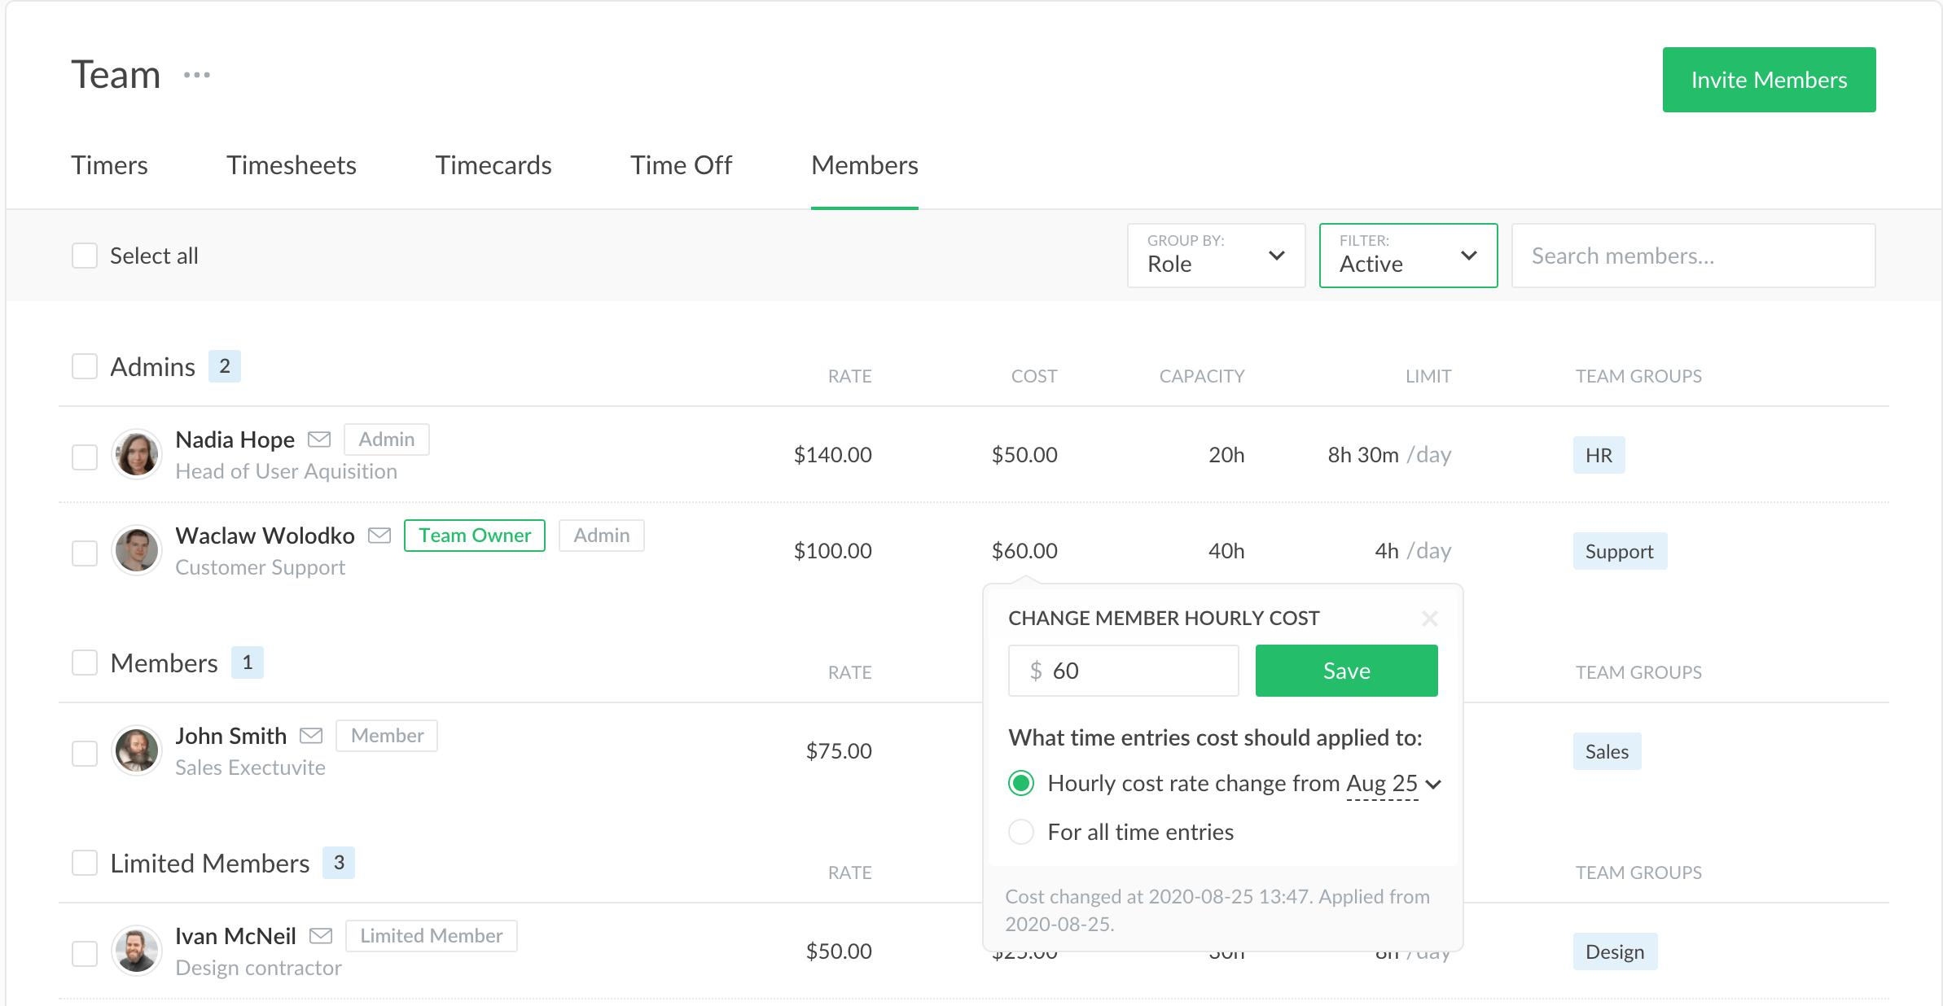Save the new hourly cost

click(1346, 671)
